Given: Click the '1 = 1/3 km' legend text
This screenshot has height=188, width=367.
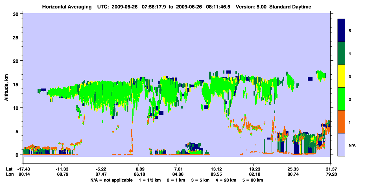Looking at the screenshot, I should [150, 180].
